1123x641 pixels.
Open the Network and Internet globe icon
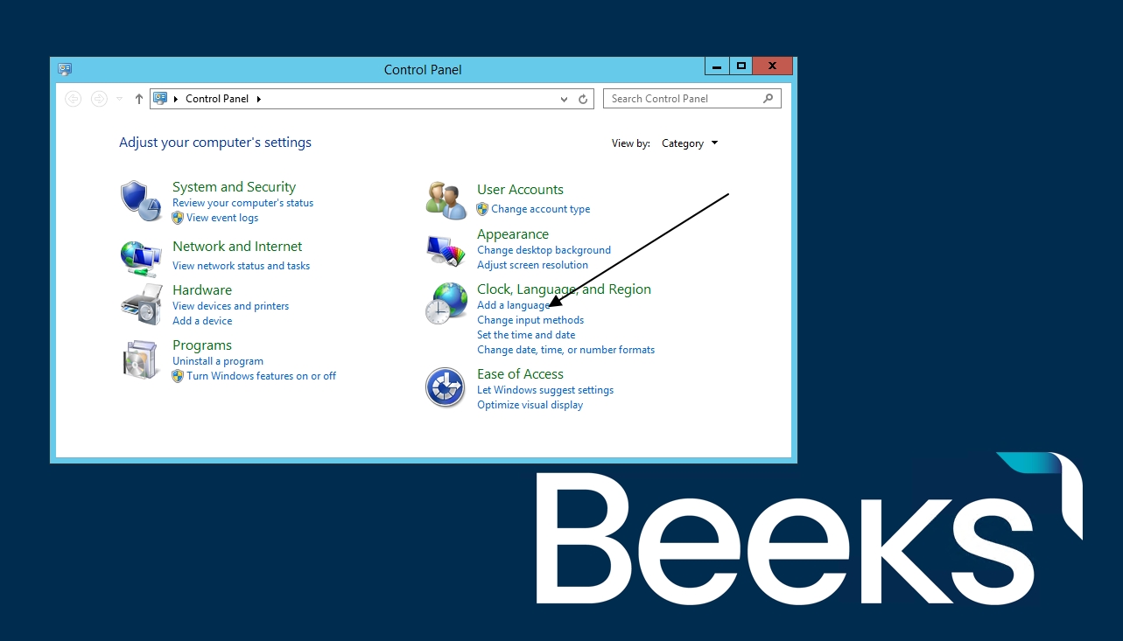point(141,258)
